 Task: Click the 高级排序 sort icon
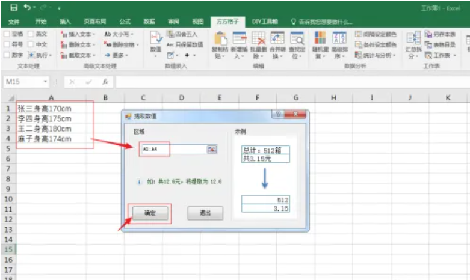(339, 40)
